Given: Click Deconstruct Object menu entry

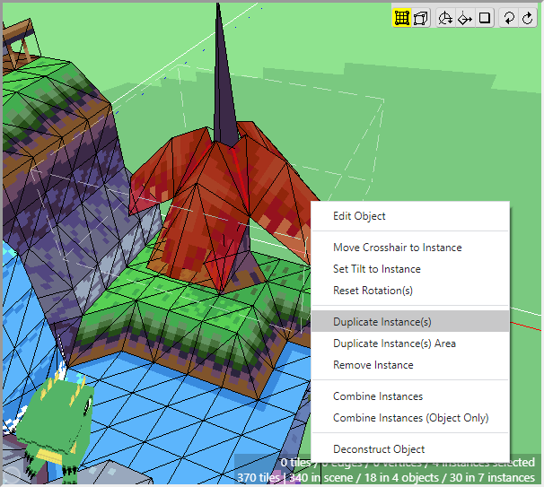Looking at the screenshot, I should 378,449.
